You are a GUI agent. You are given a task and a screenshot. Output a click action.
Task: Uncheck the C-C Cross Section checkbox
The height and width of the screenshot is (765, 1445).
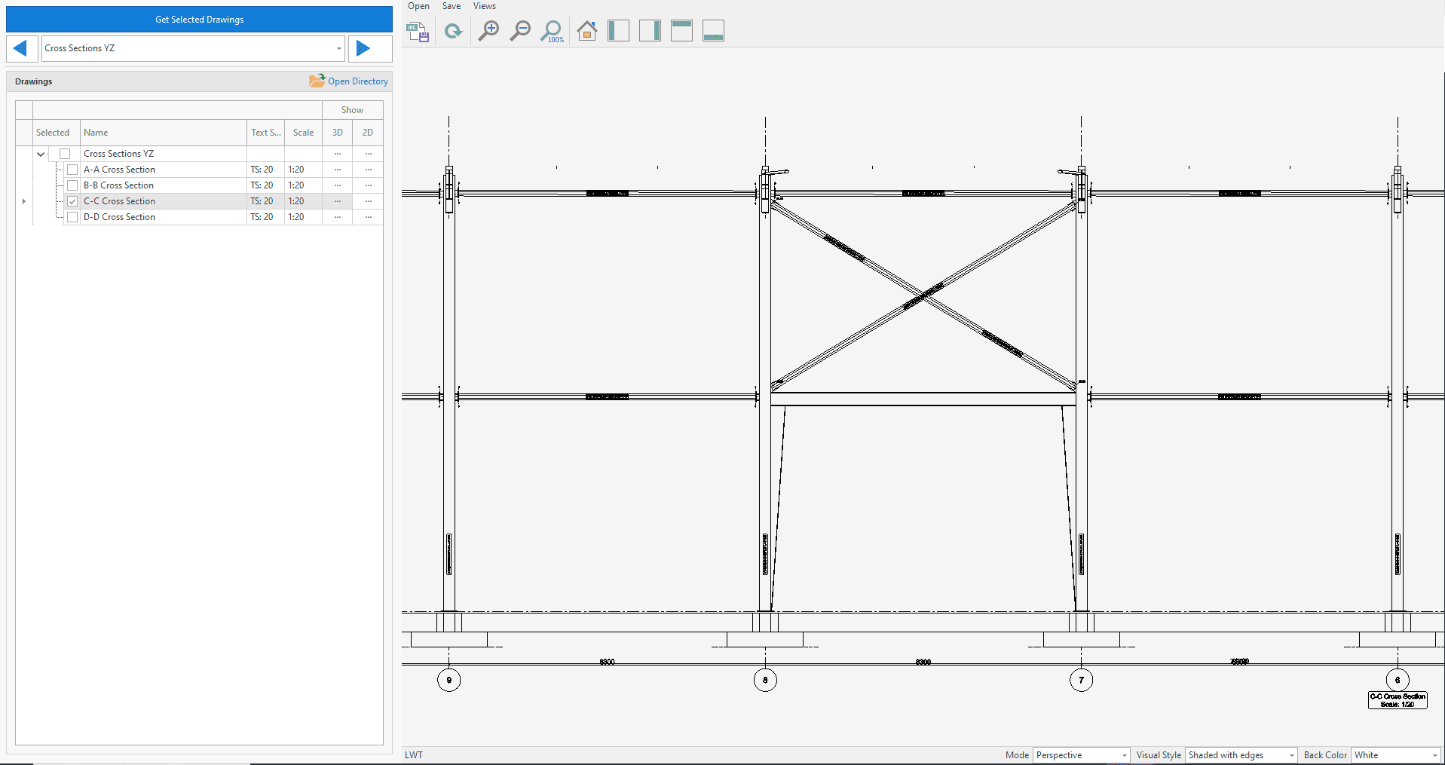tap(72, 201)
